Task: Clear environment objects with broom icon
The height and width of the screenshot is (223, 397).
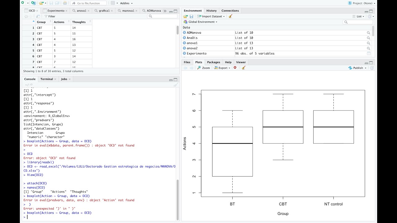Action: pos(230,16)
